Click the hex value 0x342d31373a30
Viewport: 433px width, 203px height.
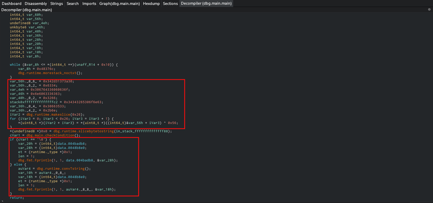point(58,81)
